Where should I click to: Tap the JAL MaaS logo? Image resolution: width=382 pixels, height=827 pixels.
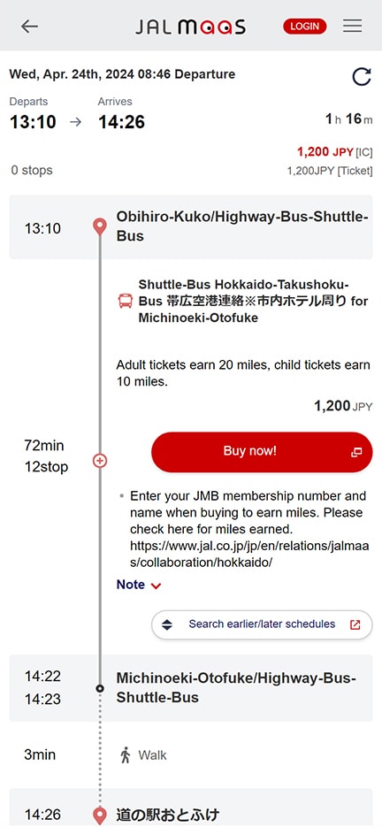[190, 27]
